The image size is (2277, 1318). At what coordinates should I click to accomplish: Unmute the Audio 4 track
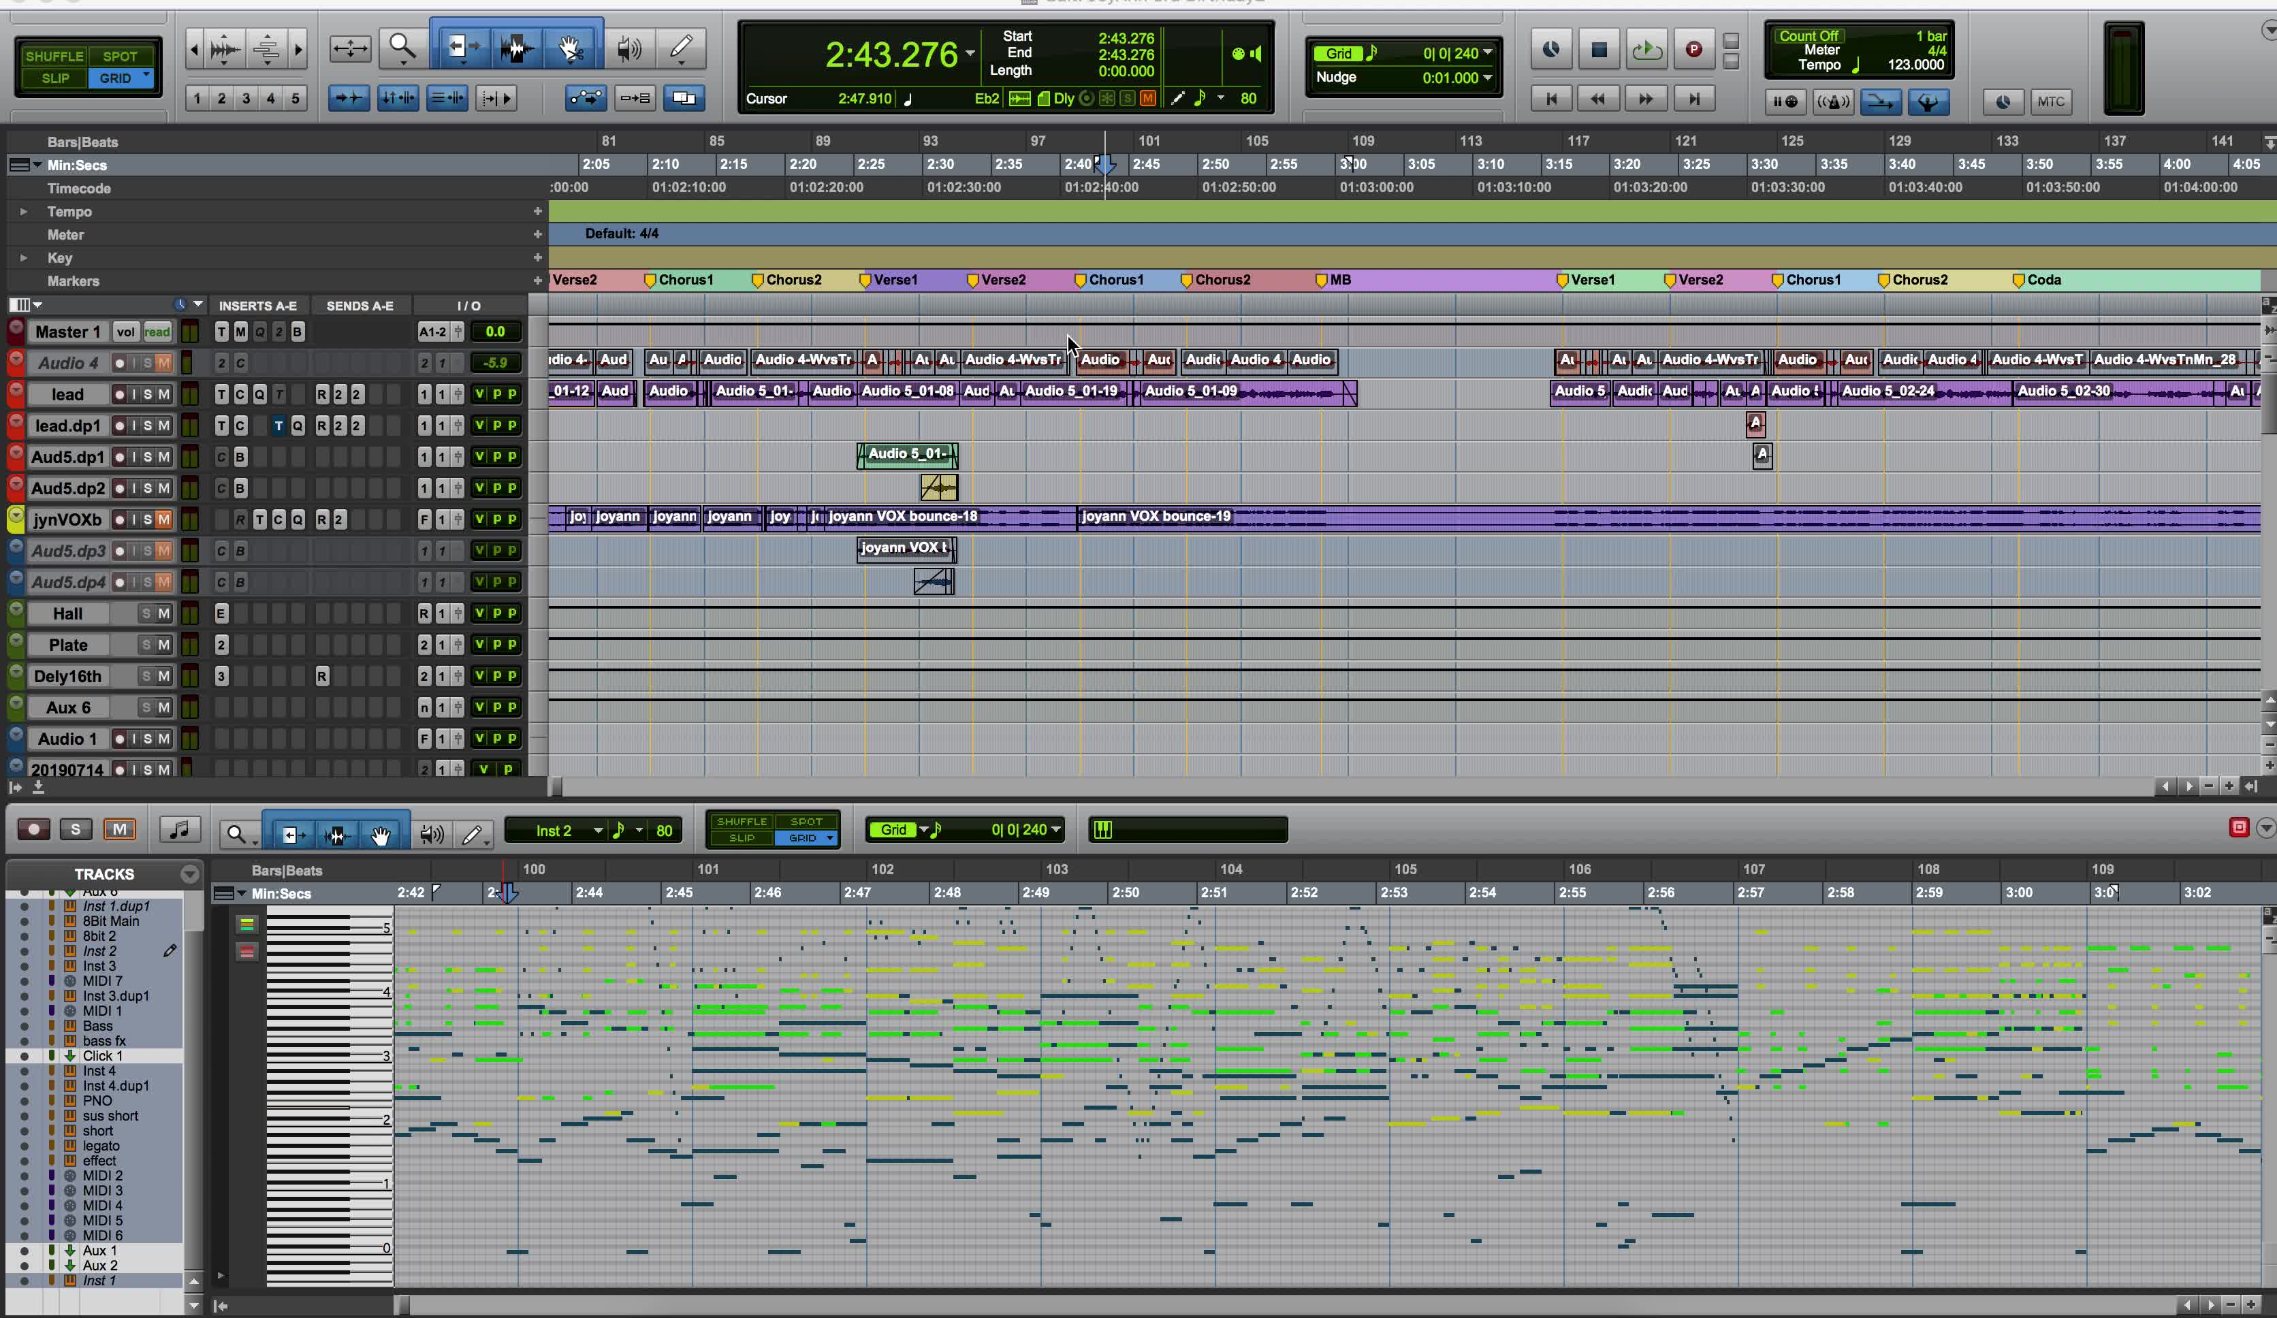click(163, 363)
